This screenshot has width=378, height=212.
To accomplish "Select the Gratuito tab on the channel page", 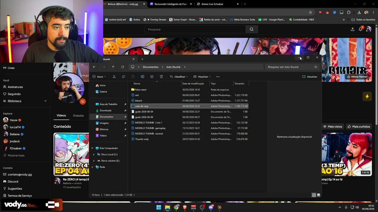I will coord(78,115).
